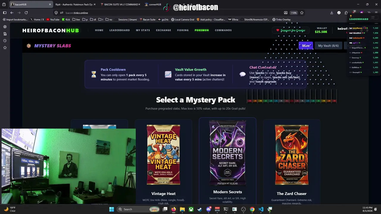Click the taskbar Search box

pos(138,209)
